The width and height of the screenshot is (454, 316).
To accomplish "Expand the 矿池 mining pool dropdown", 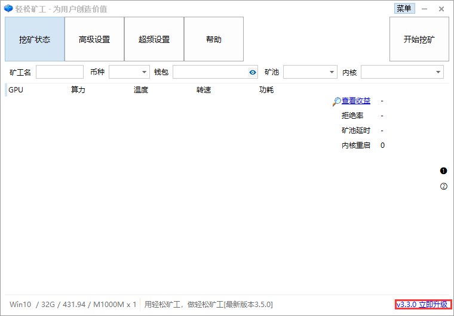I will pos(310,72).
